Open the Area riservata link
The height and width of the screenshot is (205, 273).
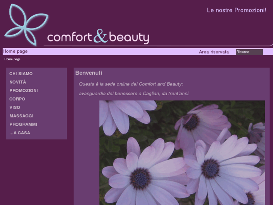(x=214, y=52)
